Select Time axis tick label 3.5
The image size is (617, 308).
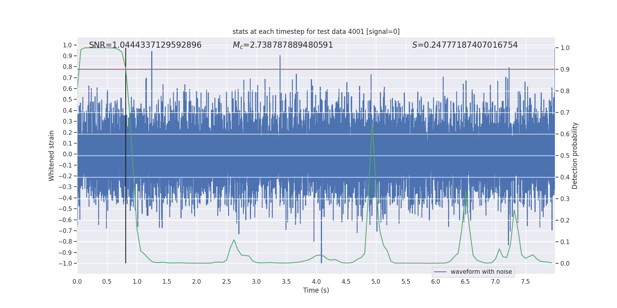286,281
